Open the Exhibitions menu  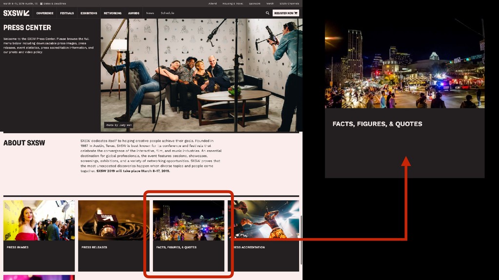click(x=89, y=13)
